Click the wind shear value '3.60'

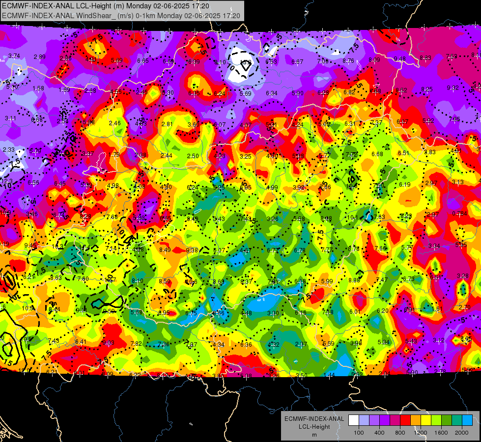pos(194,124)
